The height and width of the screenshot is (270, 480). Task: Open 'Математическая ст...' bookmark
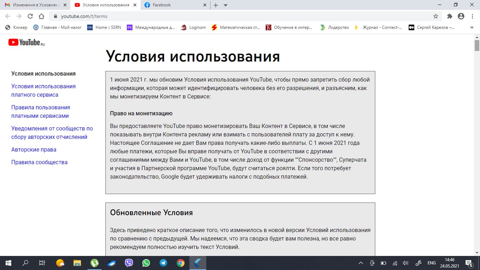[x=236, y=27]
